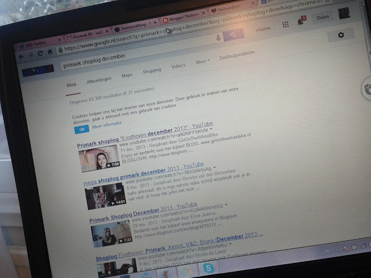Close the Blogger Nailnerd tab
The width and height of the screenshot is (371, 278).
tap(203, 13)
